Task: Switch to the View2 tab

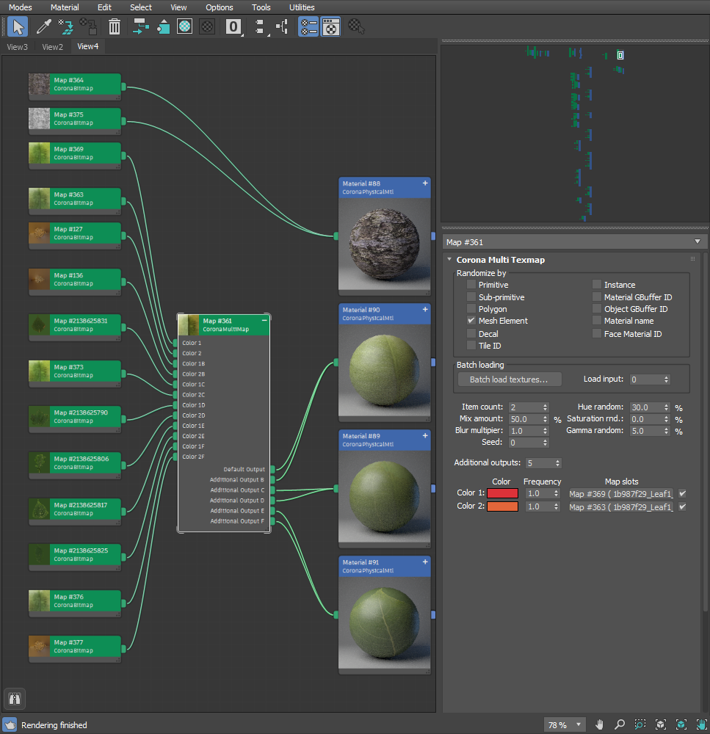Action: (x=52, y=46)
